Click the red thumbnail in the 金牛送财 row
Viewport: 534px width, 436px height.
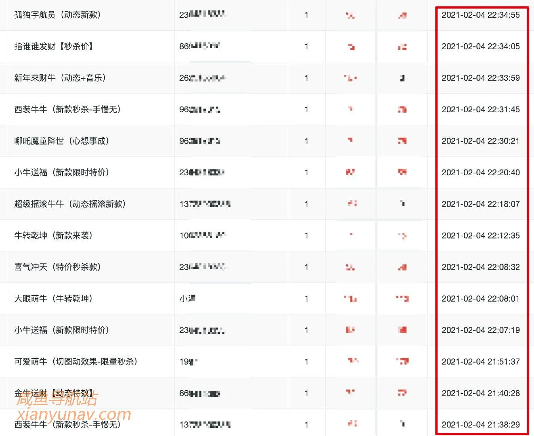point(350,393)
